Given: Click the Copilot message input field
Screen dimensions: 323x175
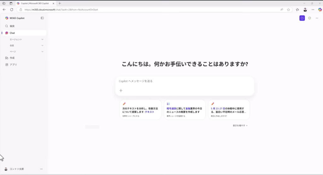Looking at the screenshot, I should coord(185,81).
